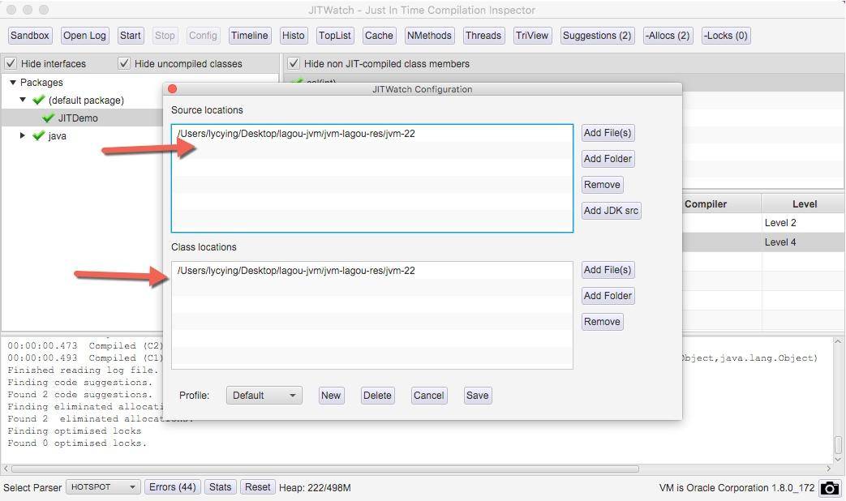Expand the java package tree node
Viewport: 846px width, 501px height.
[23, 136]
